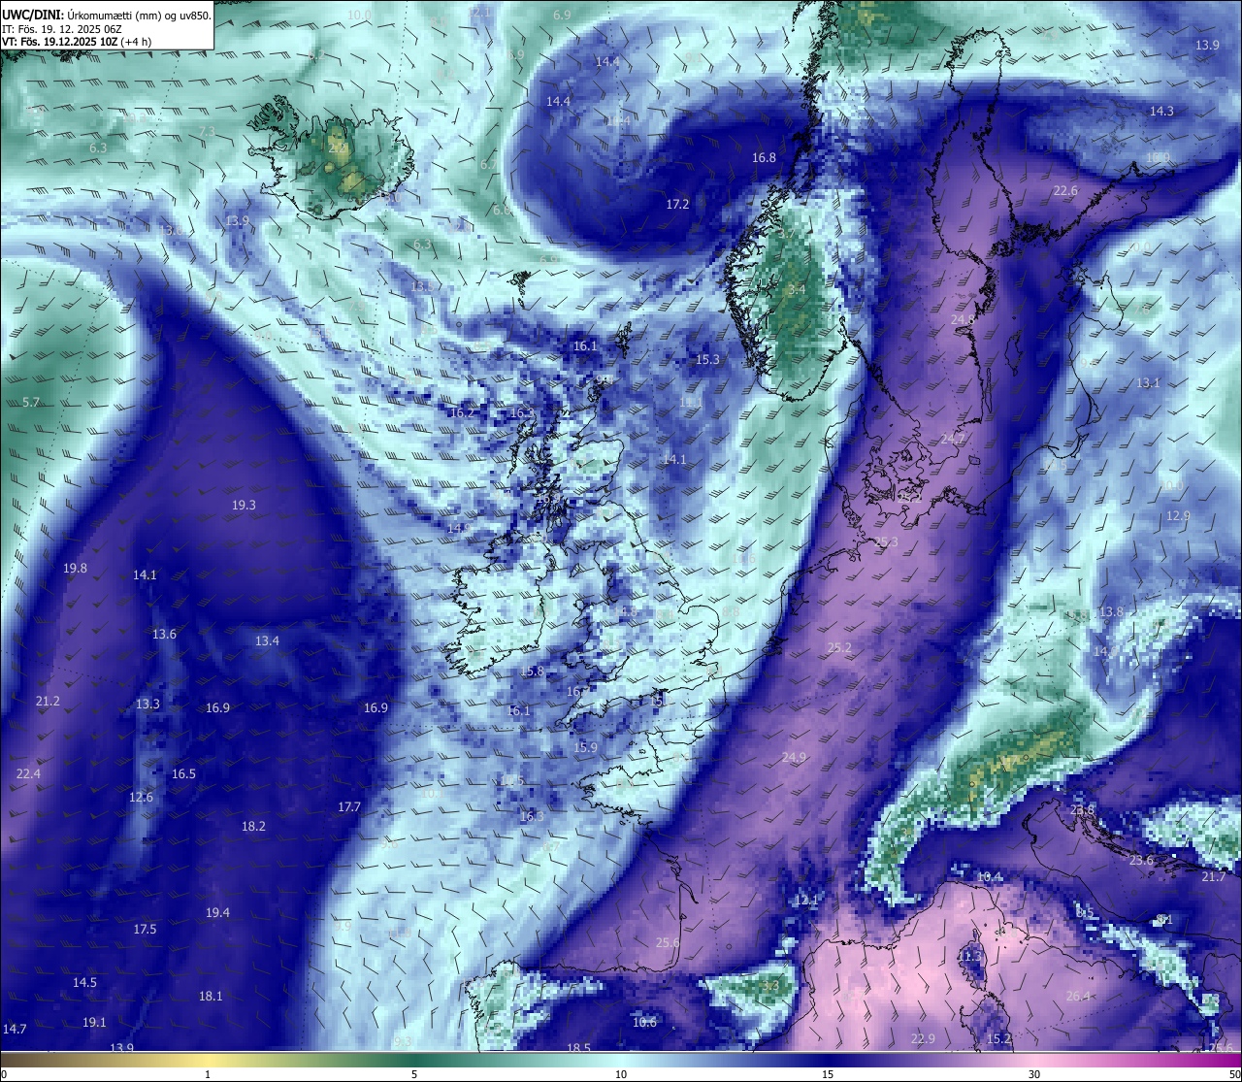Click the 22.4 value on the map
Screen dimensions: 1242x1082
pos(28,773)
